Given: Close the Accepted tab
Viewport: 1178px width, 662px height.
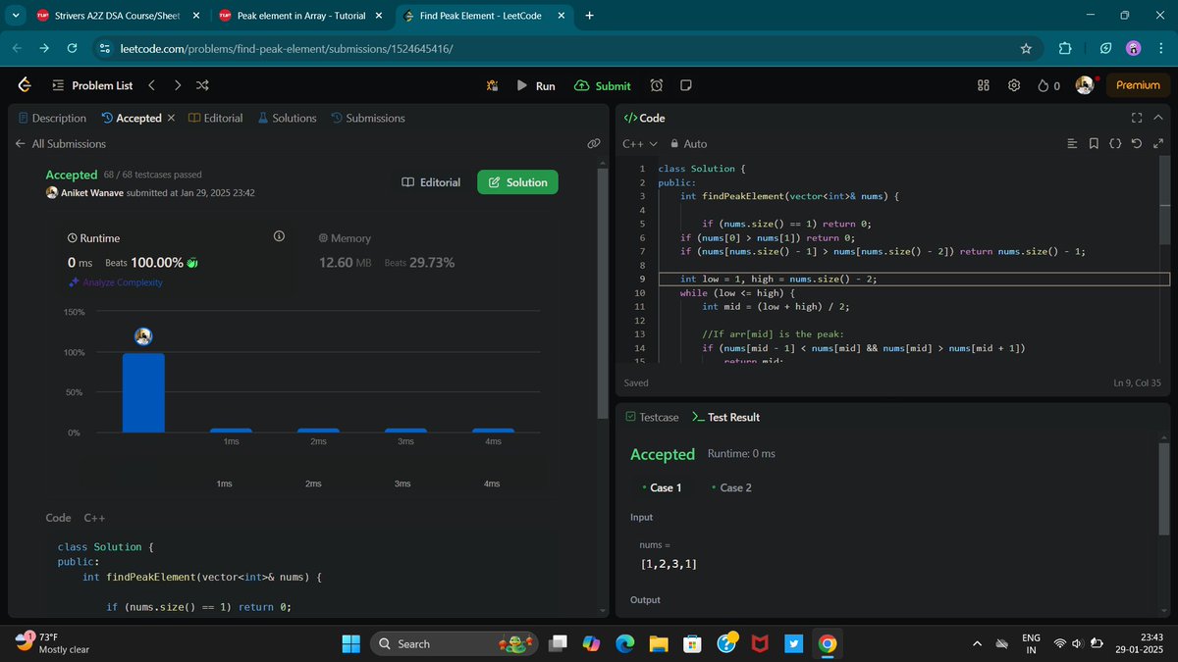Looking at the screenshot, I should click(x=171, y=118).
